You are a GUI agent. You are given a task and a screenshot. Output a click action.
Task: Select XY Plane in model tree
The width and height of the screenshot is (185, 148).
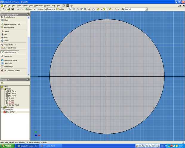(x=12, y=96)
